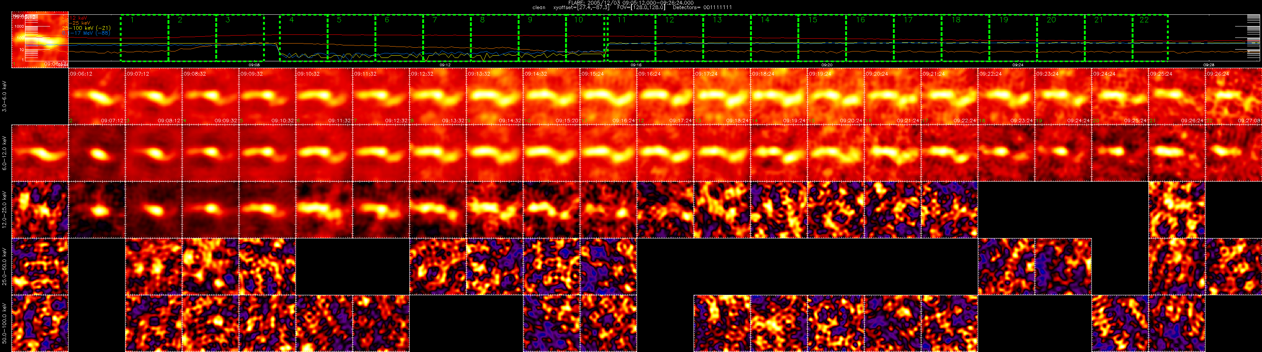Select interval 4 box in light curve
This screenshot has height=352, width=1262.
(304, 38)
